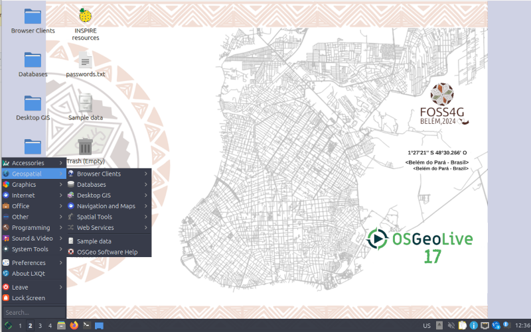
Task: Open the Browser Clients desktop folder
Action: pyautogui.click(x=33, y=21)
